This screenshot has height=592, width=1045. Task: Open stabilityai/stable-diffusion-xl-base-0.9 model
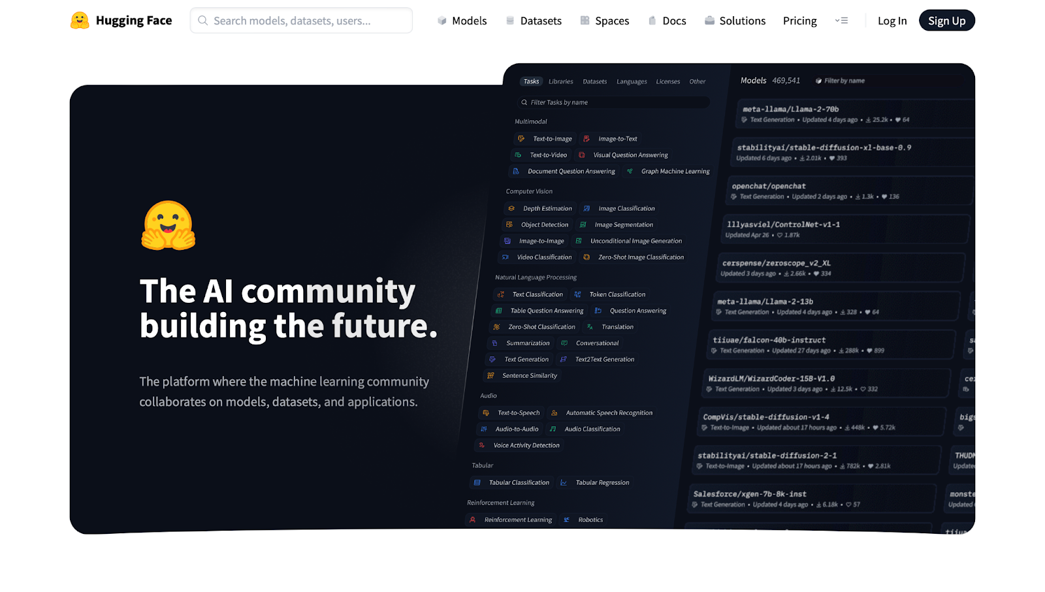852,153
